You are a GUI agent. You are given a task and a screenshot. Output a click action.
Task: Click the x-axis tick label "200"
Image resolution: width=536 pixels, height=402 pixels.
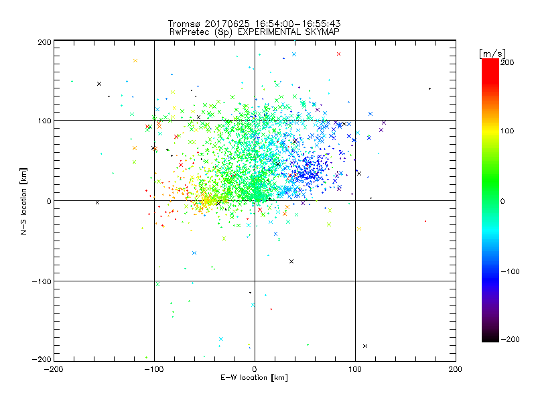tap(456, 369)
